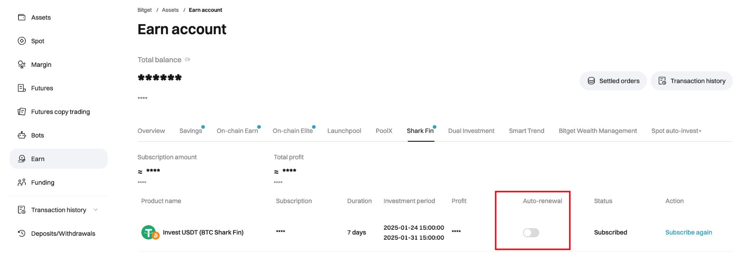The height and width of the screenshot is (272, 739).
Task: Click the Earn icon in sidebar
Action: click(22, 159)
